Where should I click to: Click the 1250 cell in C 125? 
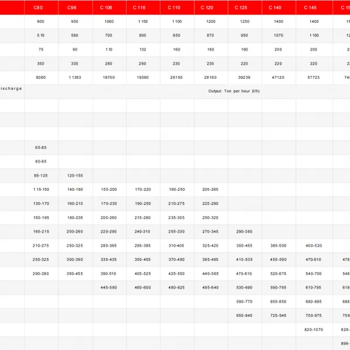[244, 22]
